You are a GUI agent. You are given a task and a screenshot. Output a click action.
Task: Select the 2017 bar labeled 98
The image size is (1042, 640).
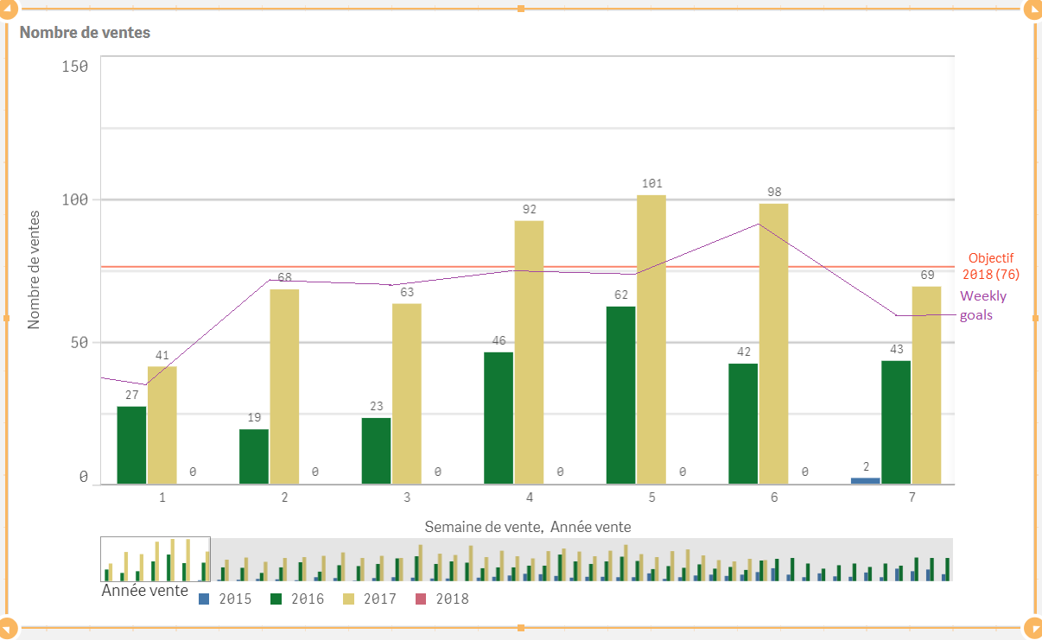[774, 344]
